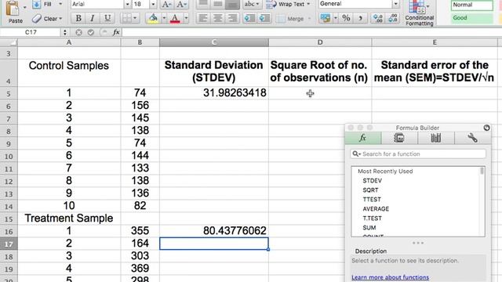
Task: Click the fx insert function icon in formula bar
Action: (x=116, y=32)
